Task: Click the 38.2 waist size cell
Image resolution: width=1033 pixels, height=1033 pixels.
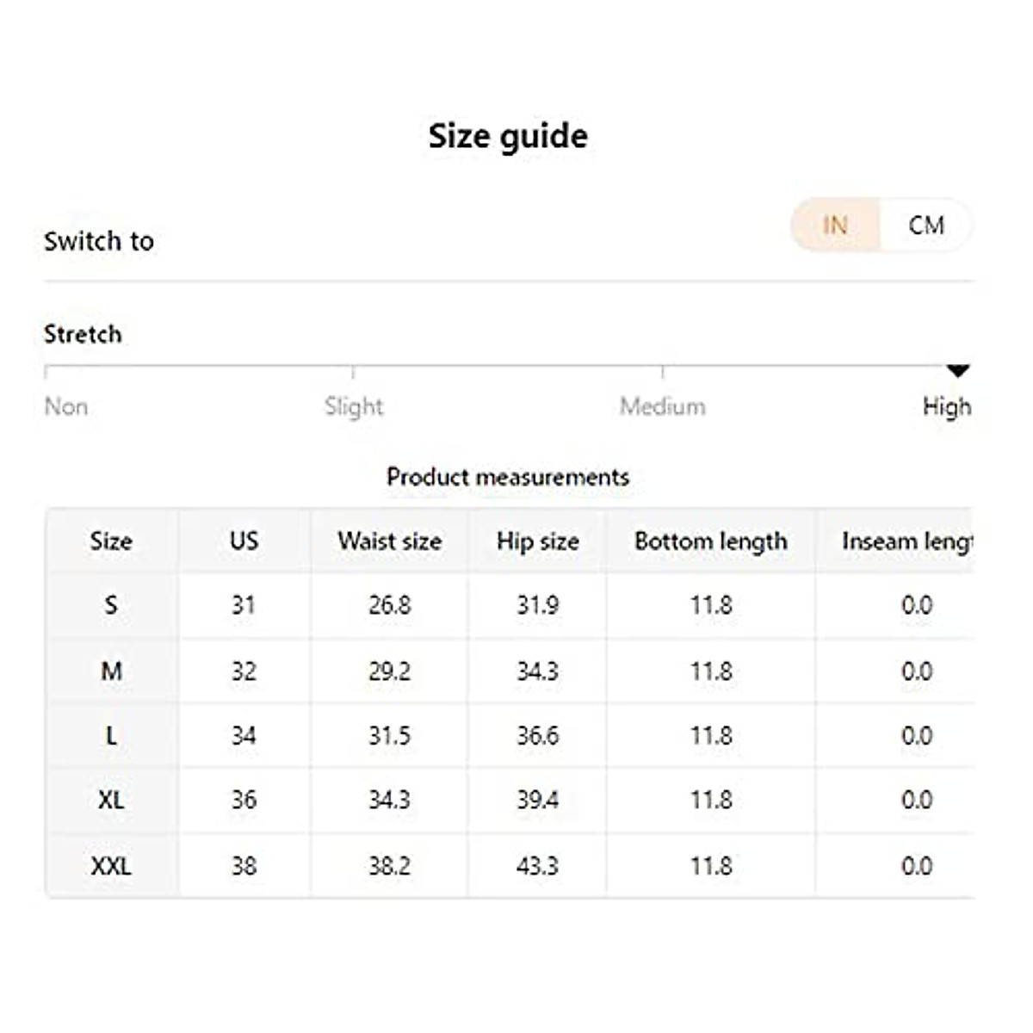Action: click(x=389, y=866)
